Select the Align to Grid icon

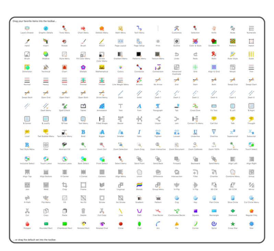214,67
